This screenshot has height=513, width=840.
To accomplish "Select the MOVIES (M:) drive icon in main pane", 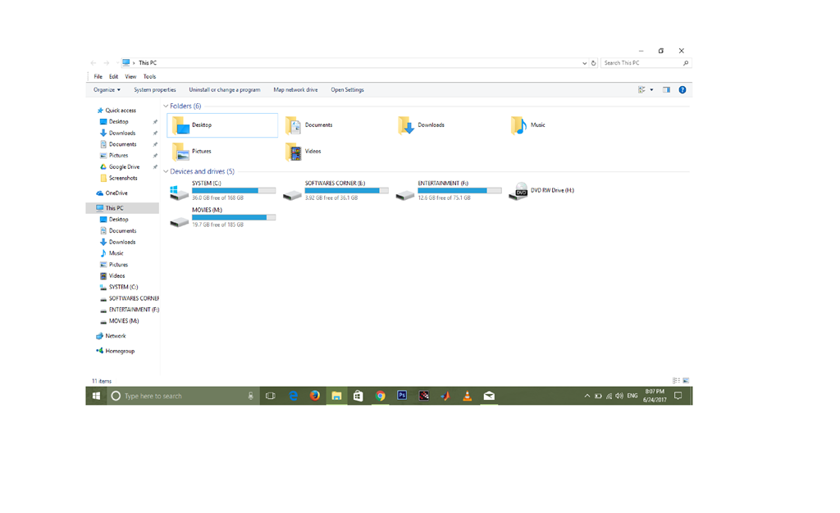I will click(179, 222).
